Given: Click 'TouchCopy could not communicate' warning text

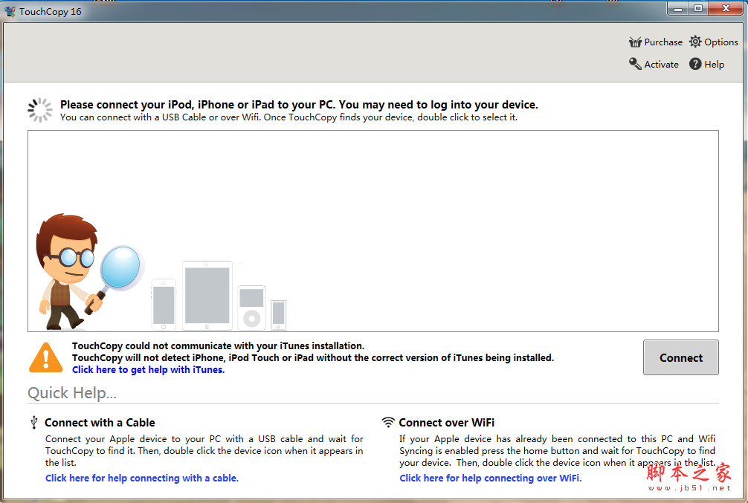Looking at the screenshot, I should click(218, 345).
